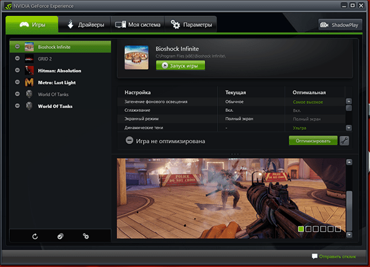Click the monitor icon on Моя система
This screenshot has width=370, height=267.
click(120, 25)
